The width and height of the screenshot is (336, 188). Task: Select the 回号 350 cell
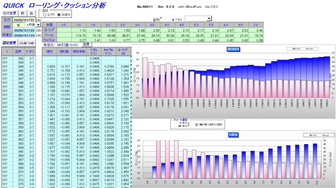pyautogui.click(x=19, y=91)
